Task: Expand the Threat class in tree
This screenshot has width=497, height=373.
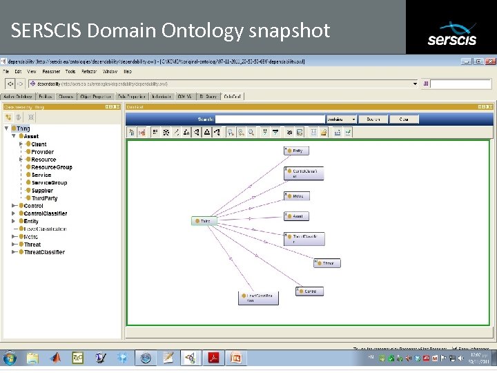Action: point(14,245)
